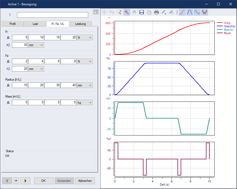The height and width of the screenshot is (189, 237).
Task: Open the Mass unit dropdown showing kg
Action: pyautogui.click(x=85, y=102)
